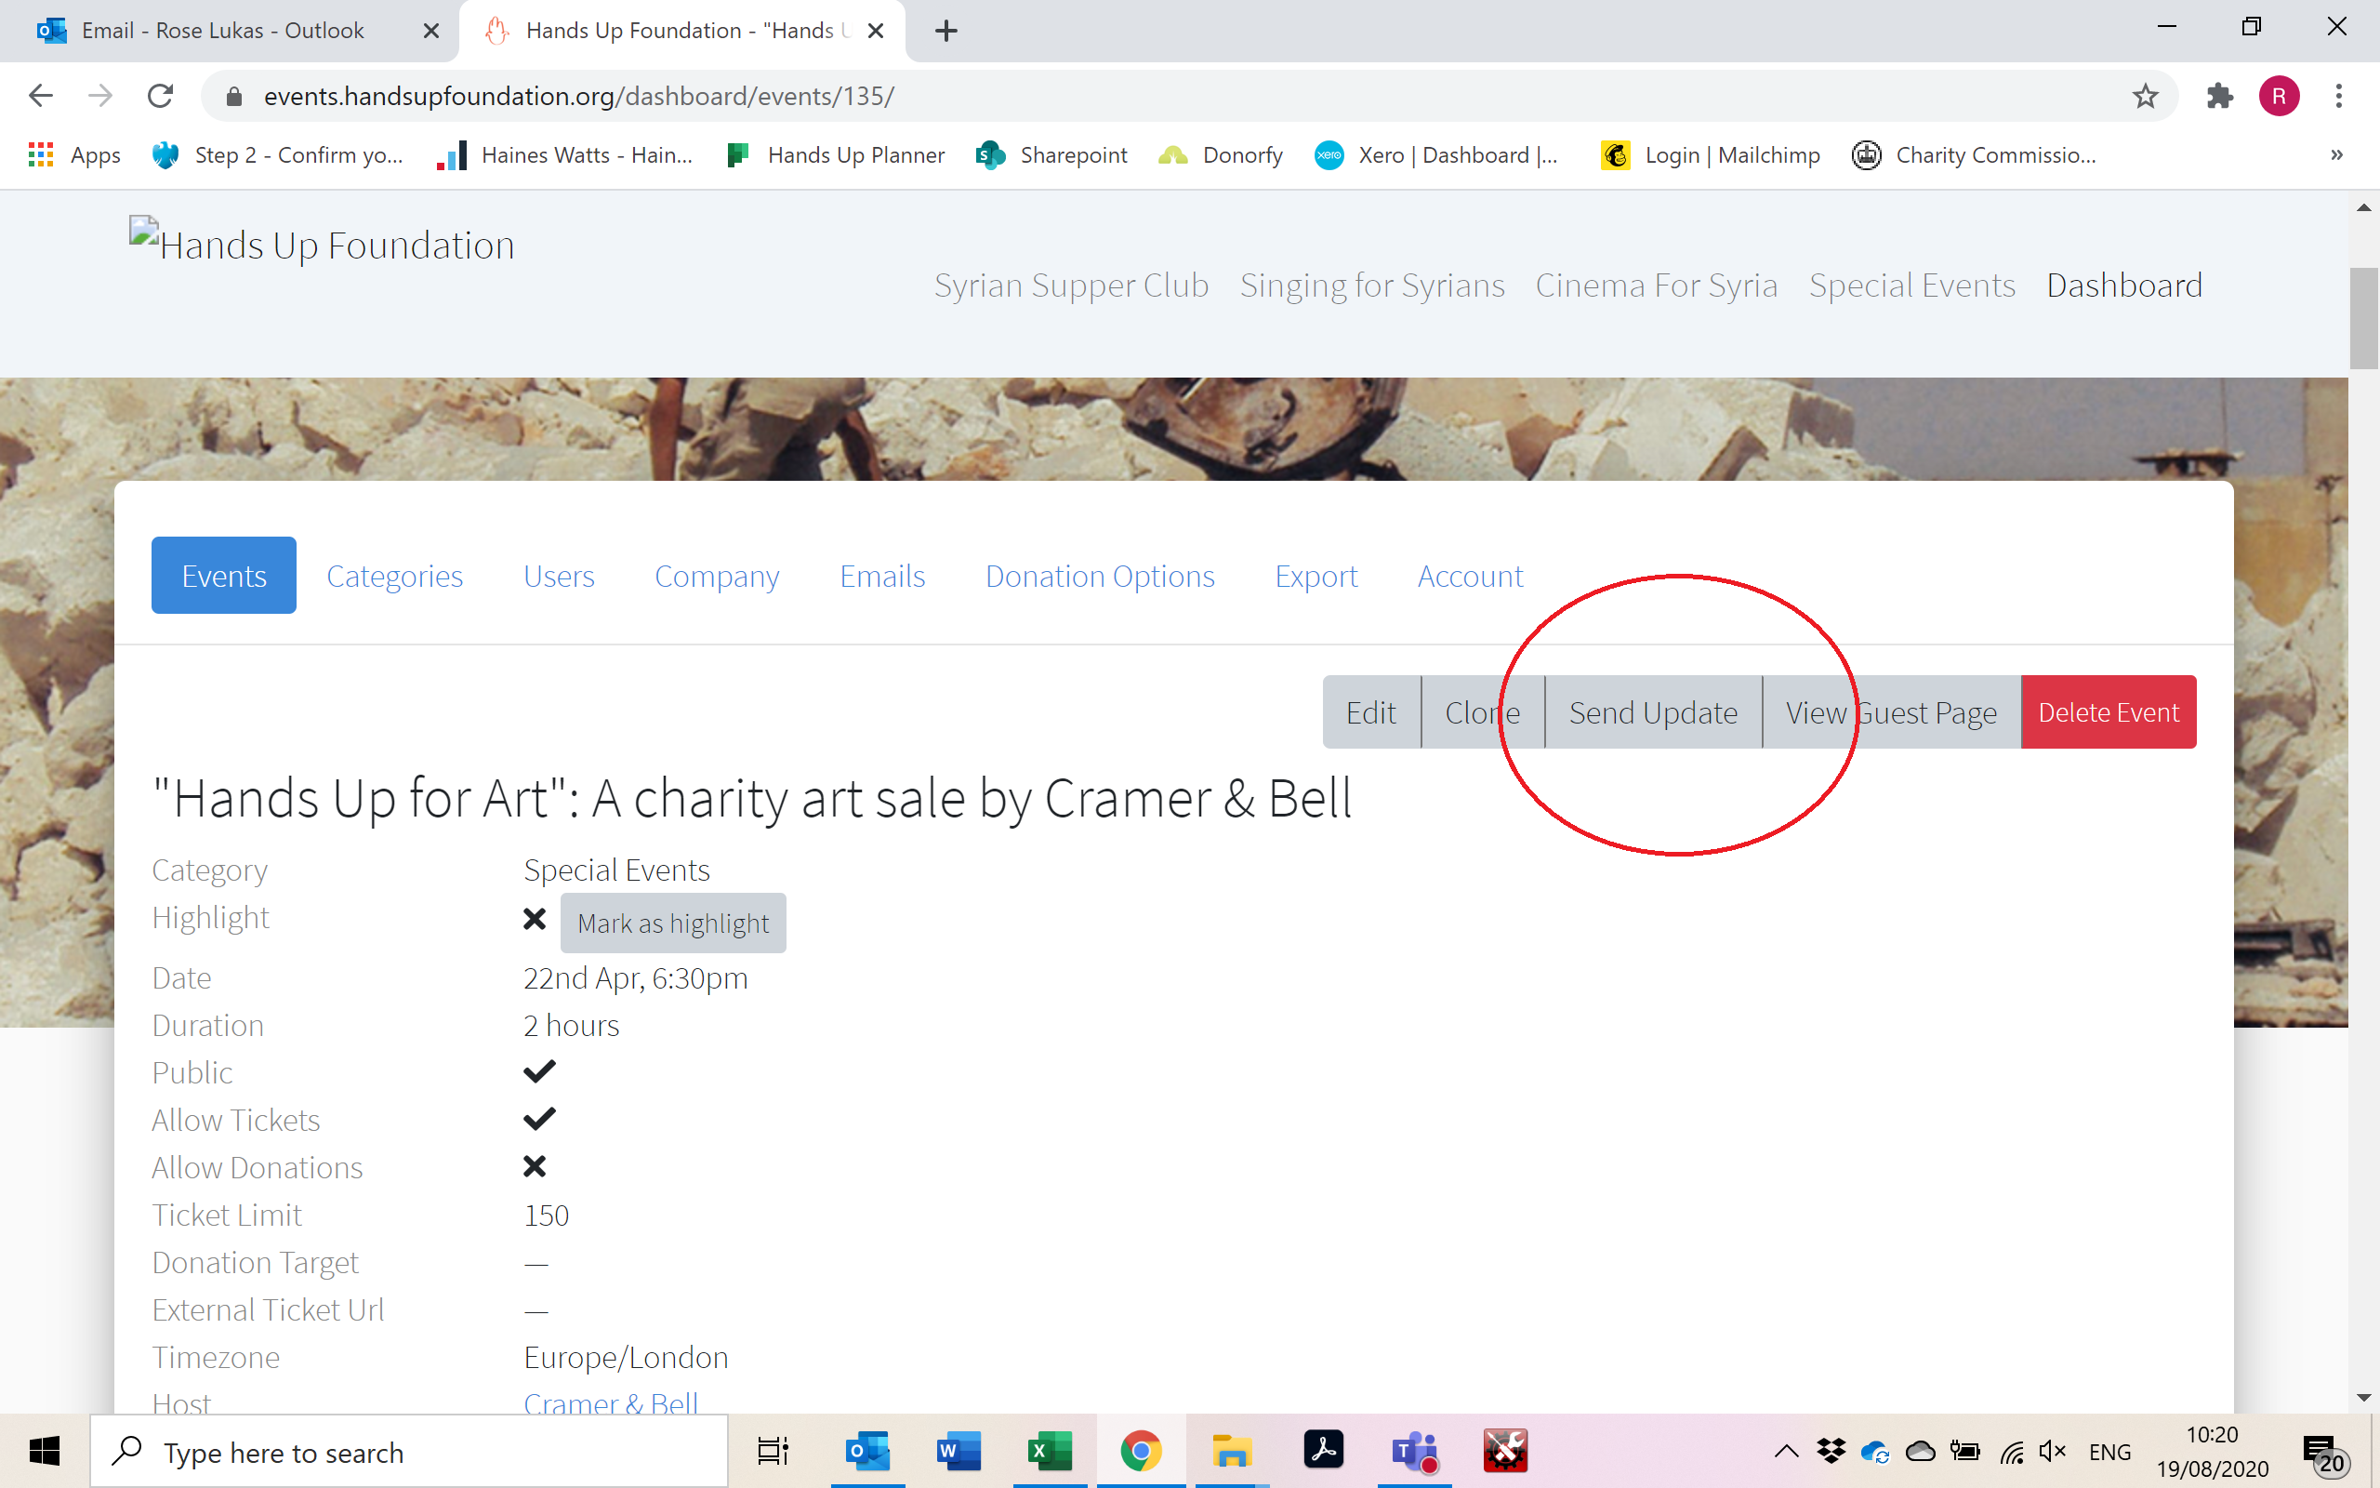Switch to the Users tab

[x=559, y=575]
